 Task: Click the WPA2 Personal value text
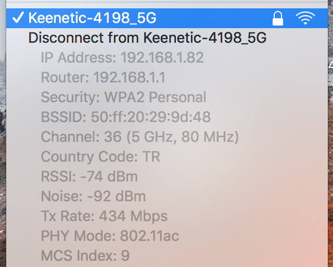[x=155, y=98]
